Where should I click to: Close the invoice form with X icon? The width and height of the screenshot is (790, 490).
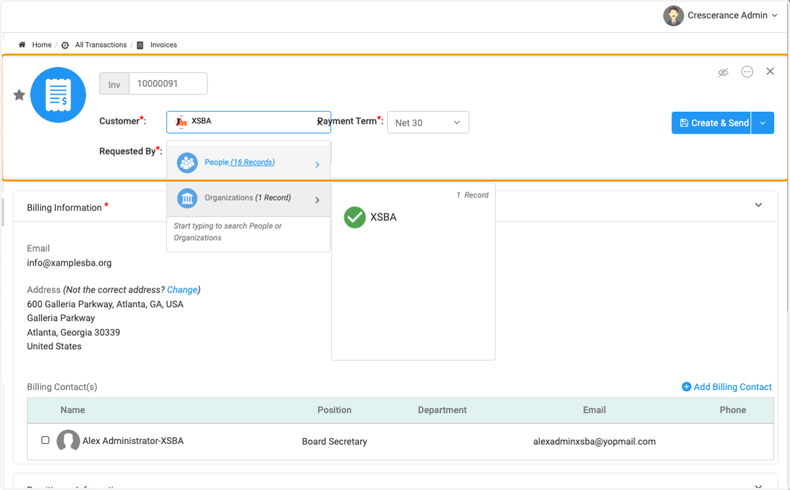[x=770, y=72]
